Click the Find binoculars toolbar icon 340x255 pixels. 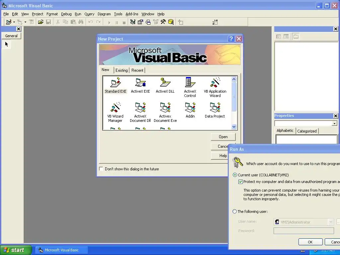(x=81, y=22)
